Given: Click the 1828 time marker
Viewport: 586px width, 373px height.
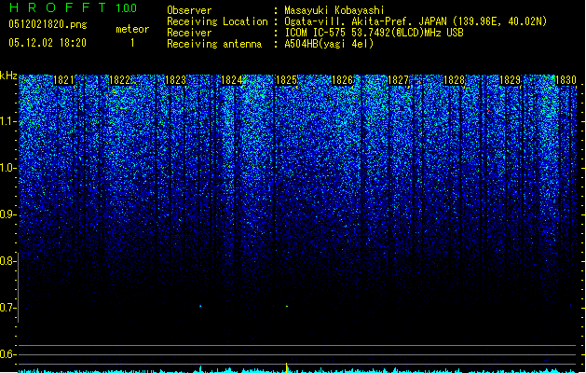Looking at the screenshot, I should [x=454, y=79].
